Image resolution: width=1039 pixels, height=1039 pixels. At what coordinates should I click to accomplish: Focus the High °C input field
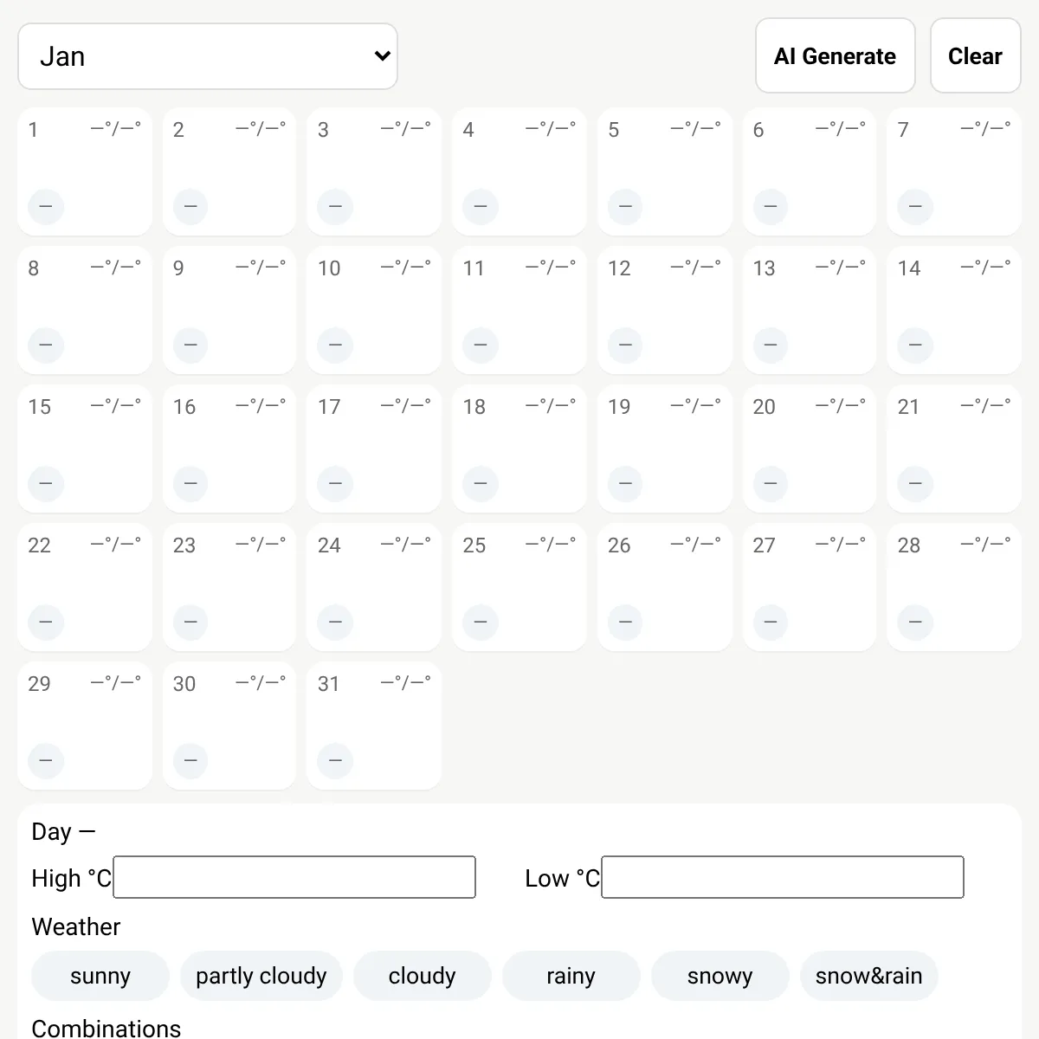(294, 877)
